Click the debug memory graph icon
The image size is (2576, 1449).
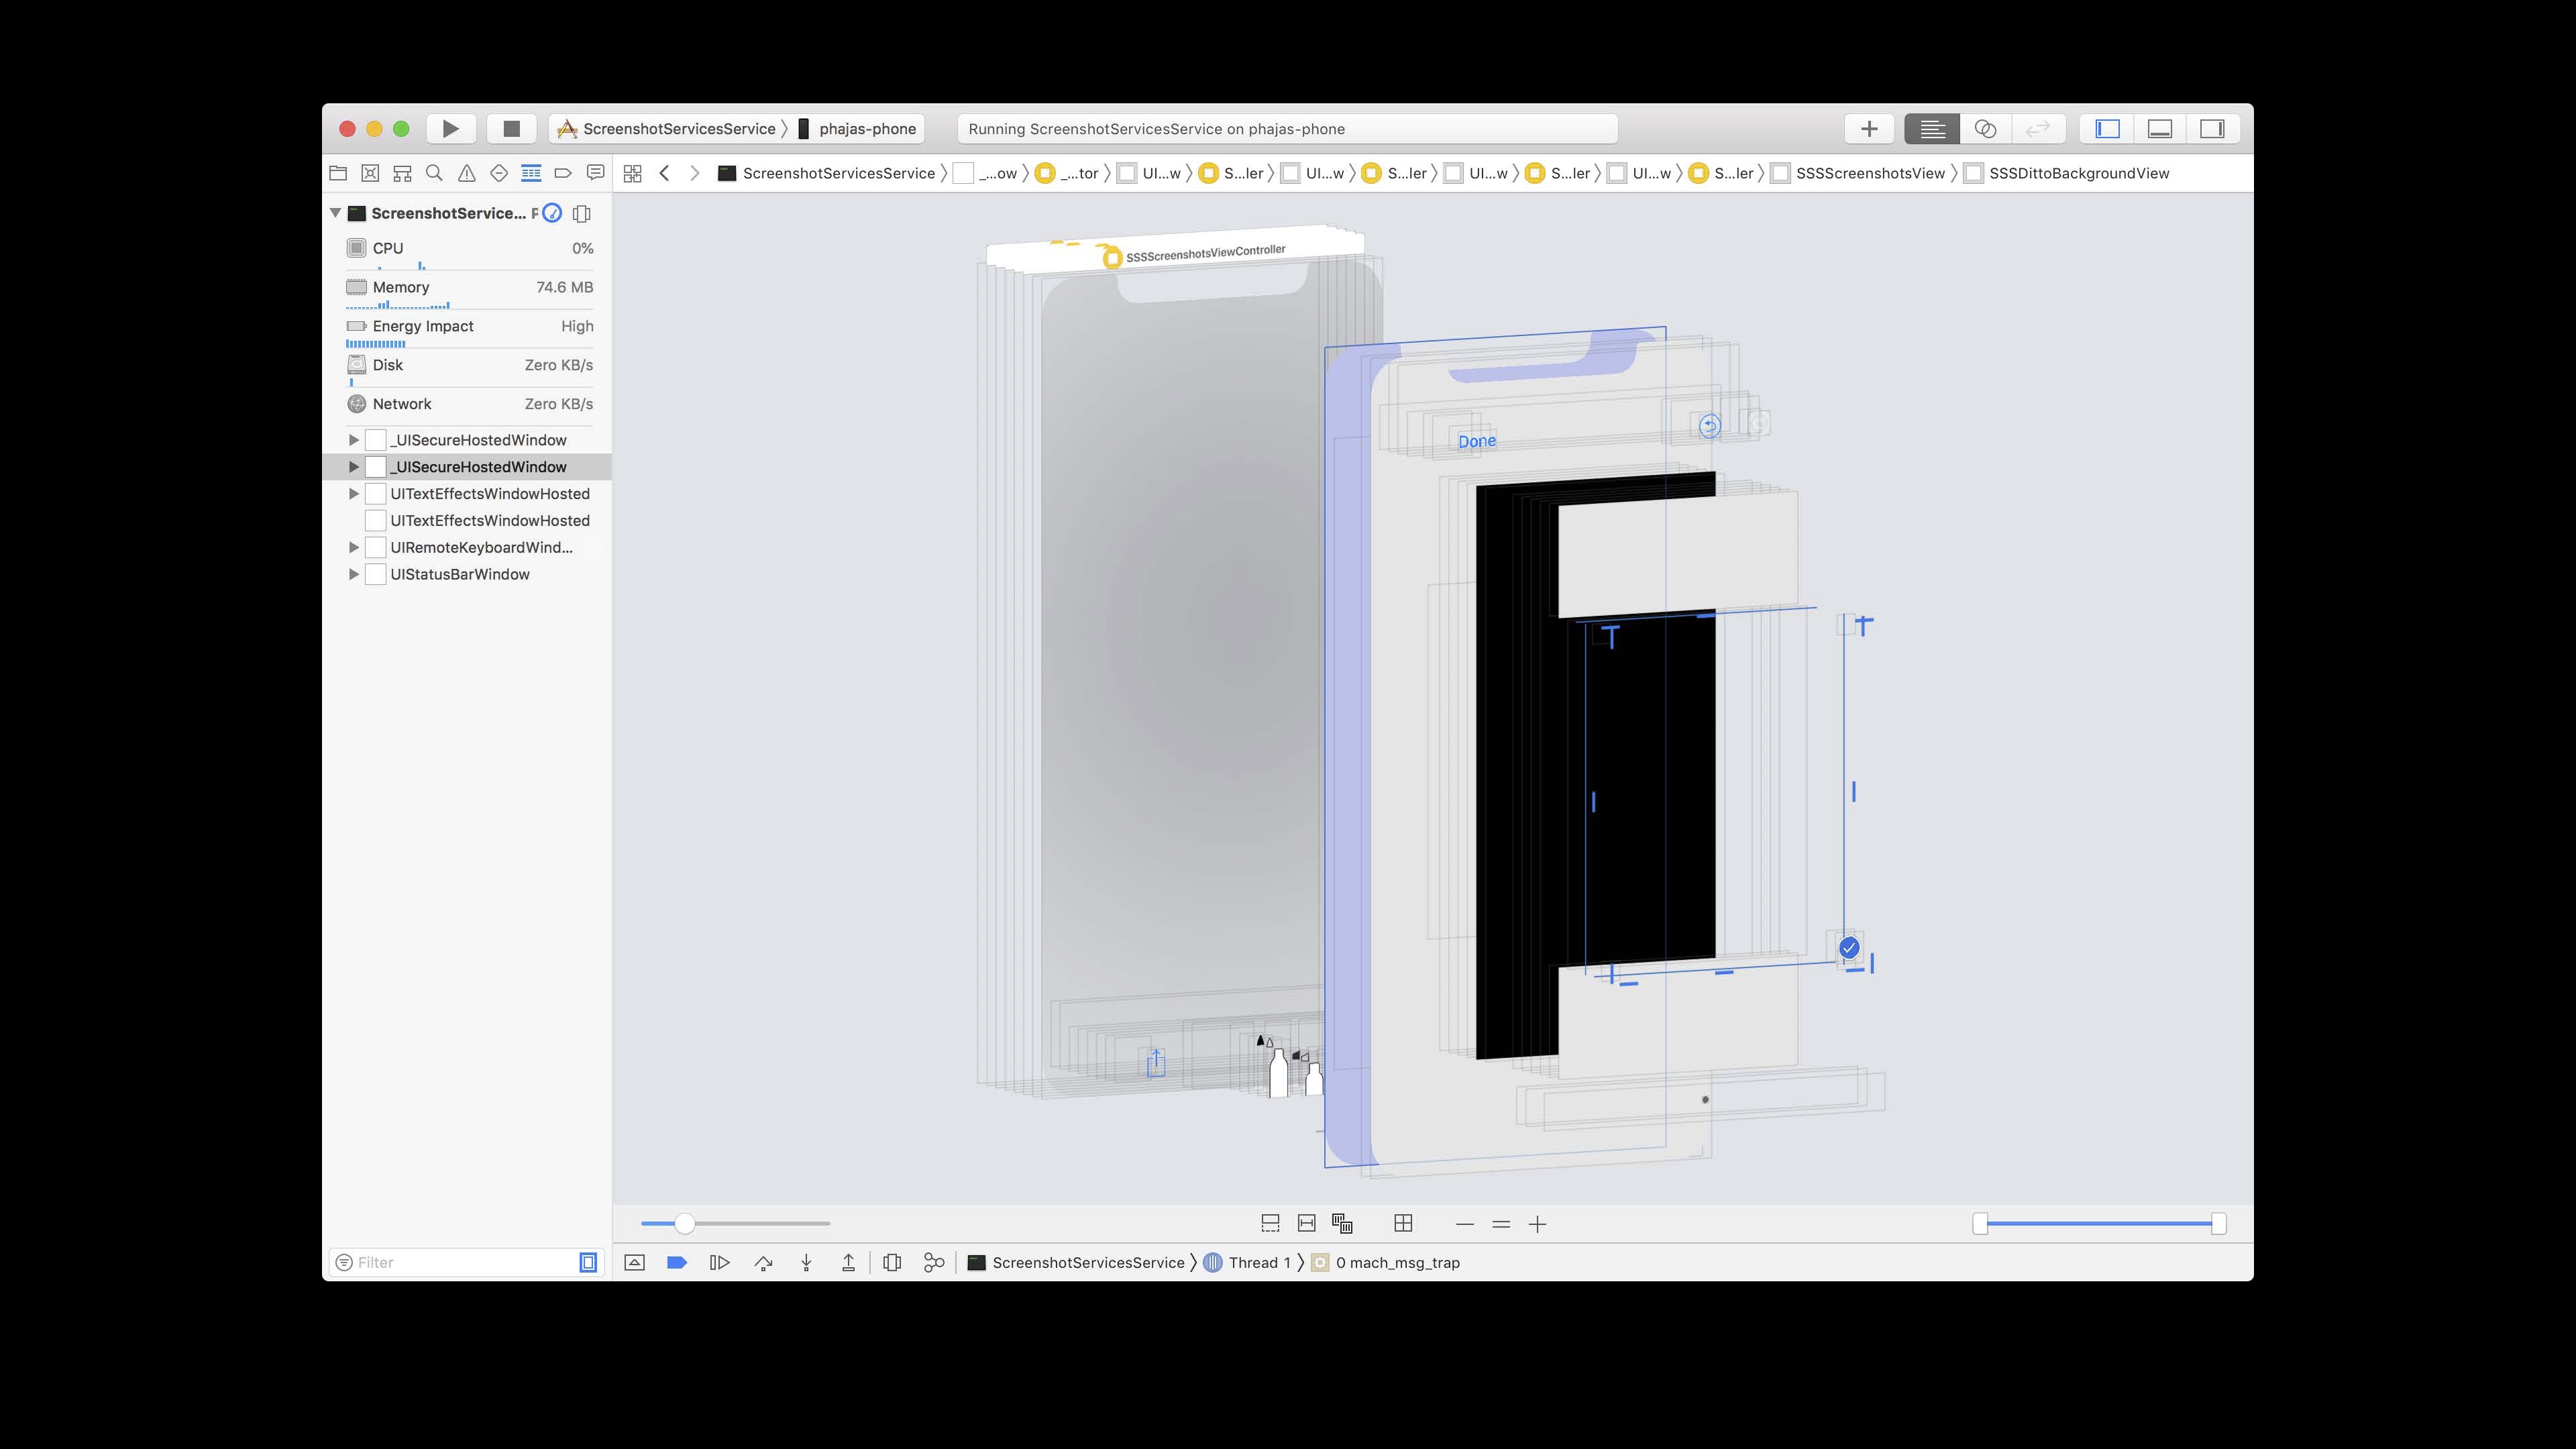[934, 1263]
